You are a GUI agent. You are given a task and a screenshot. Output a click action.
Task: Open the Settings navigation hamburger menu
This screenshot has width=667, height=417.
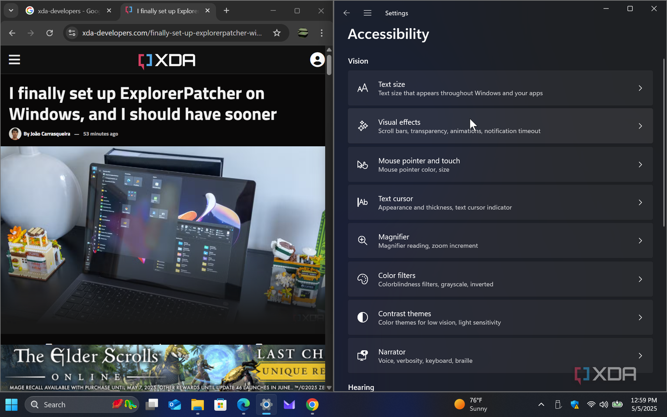[x=368, y=13]
